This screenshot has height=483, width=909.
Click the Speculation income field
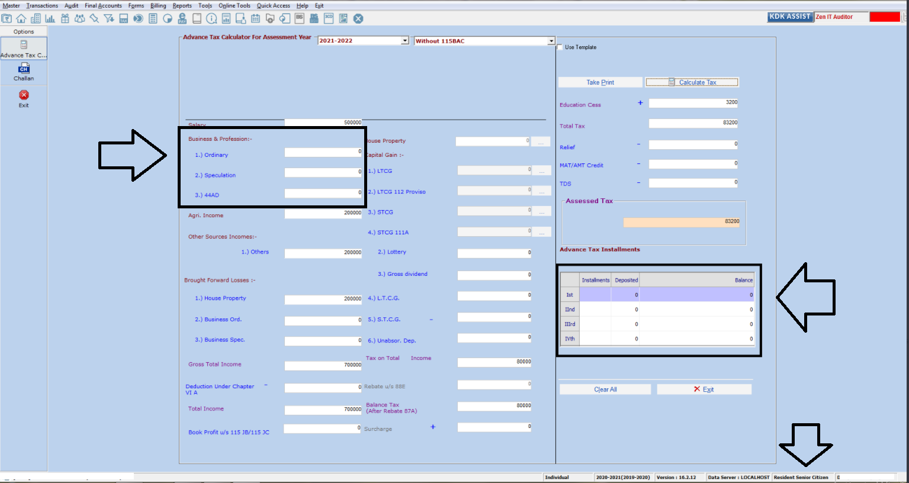coord(323,173)
